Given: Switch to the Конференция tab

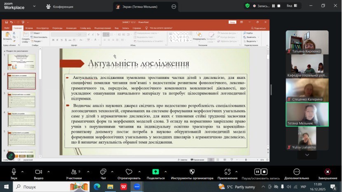Looking at the screenshot, I should [60, 7].
